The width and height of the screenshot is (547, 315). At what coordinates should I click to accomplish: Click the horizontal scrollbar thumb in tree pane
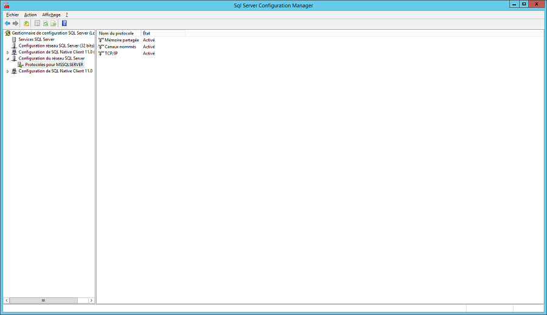(44, 300)
